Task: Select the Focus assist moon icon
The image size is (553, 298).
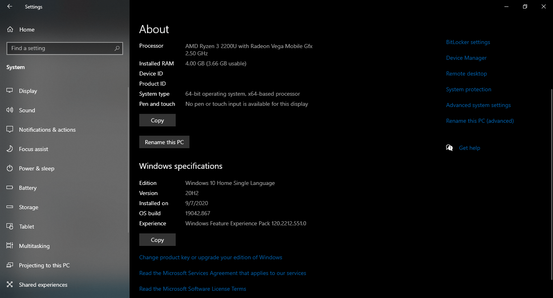Action: pos(10,149)
